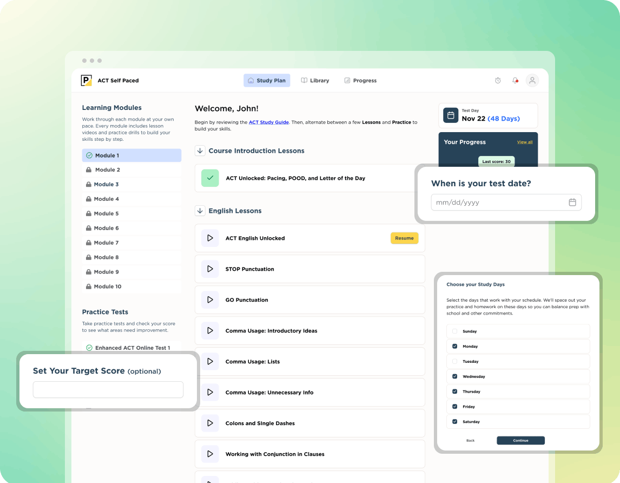Open the date picker calendar icon
This screenshot has height=483, width=620.
[572, 203]
